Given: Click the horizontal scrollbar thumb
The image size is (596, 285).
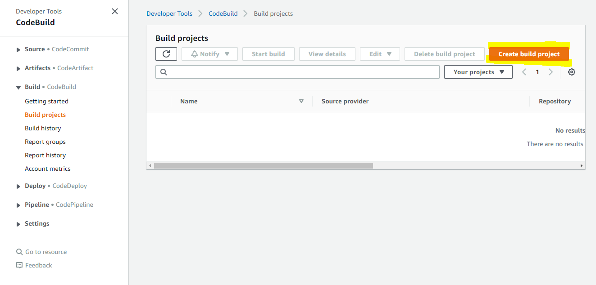Looking at the screenshot, I should tap(264, 165).
